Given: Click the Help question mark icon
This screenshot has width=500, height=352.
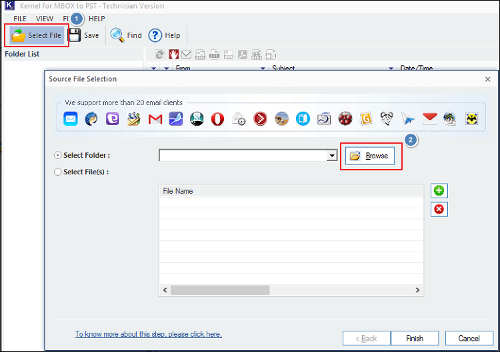Looking at the screenshot, I should 155,35.
